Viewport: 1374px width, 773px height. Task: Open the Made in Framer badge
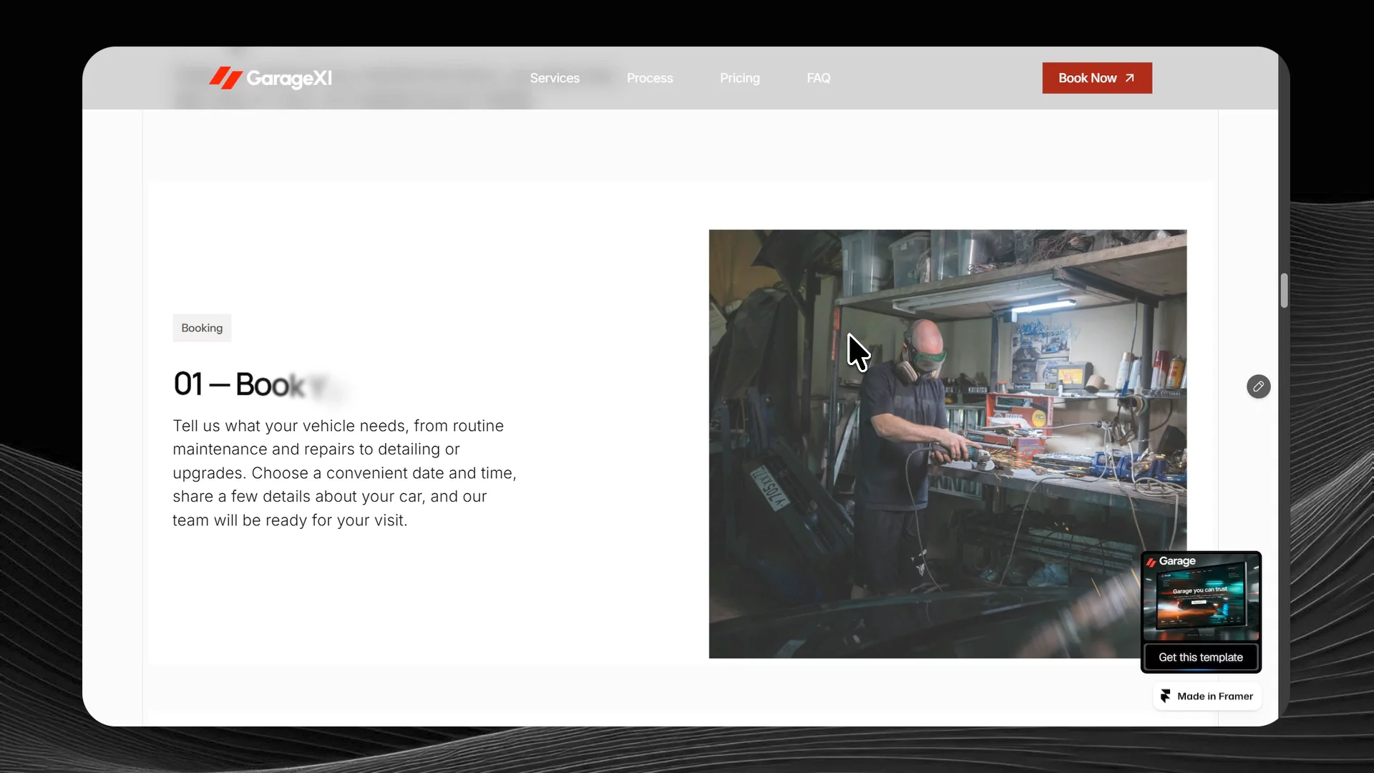(x=1207, y=696)
